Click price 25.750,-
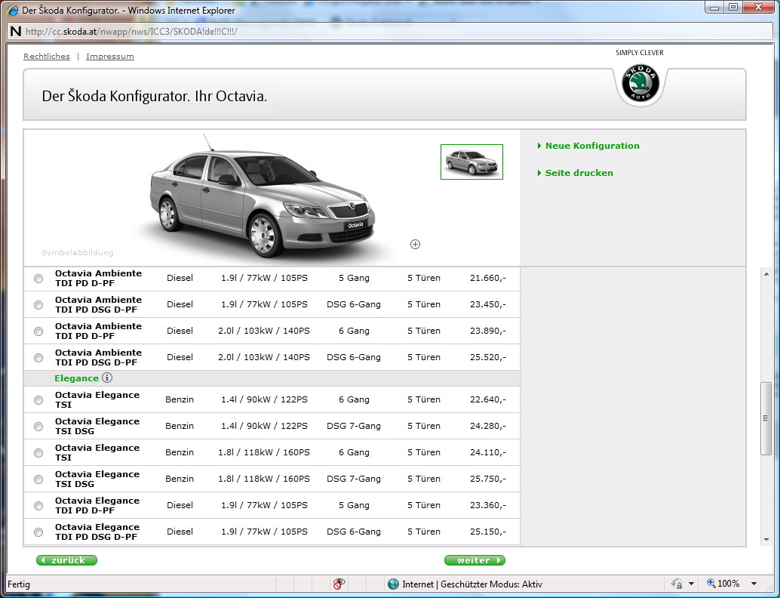The image size is (780, 598). click(x=487, y=479)
